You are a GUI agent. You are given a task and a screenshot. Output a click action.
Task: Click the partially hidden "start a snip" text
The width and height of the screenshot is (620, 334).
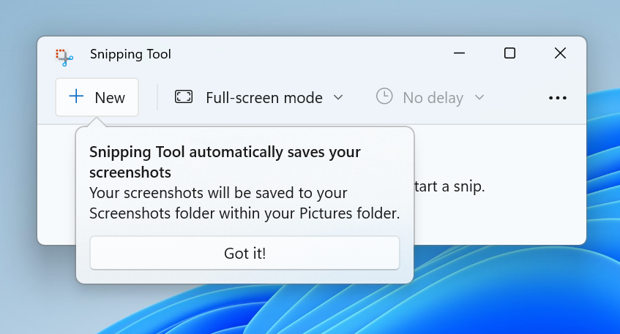click(x=449, y=186)
